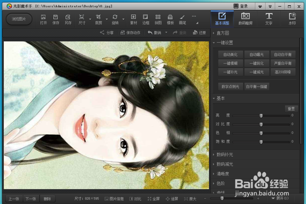Activate the 裁剪 crop tool
The height and width of the screenshot is (204, 306).
point(98,20)
